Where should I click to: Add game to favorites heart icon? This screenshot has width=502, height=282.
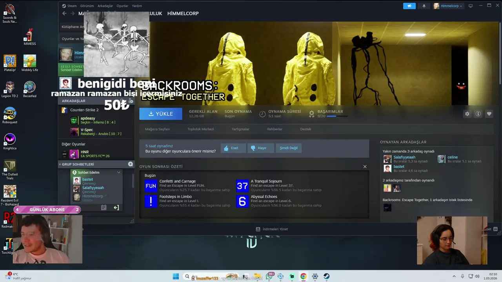(489, 114)
